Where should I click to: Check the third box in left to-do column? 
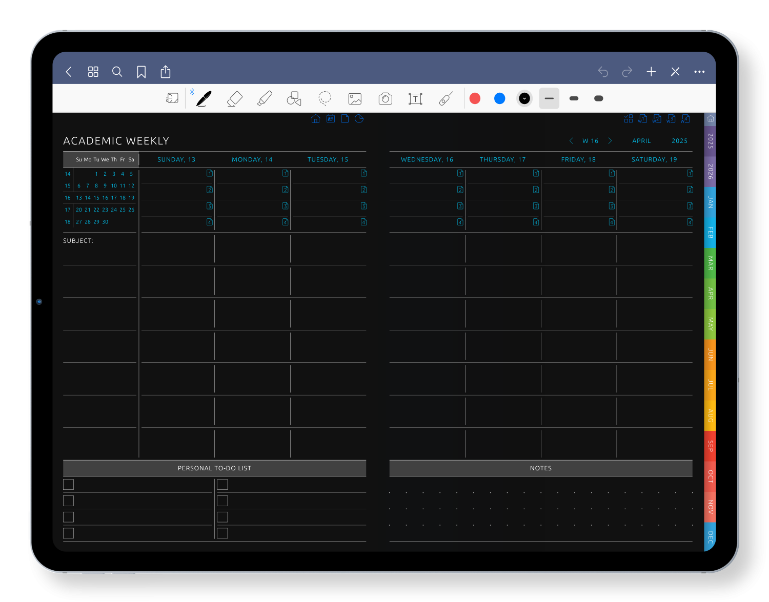pos(69,517)
